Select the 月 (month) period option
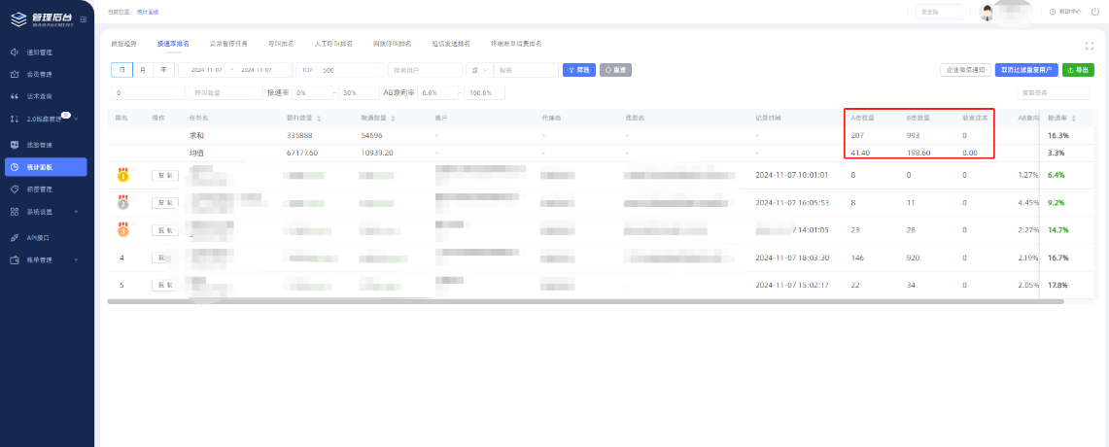Viewport: 1109px width, 447px height. pos(143,70)
